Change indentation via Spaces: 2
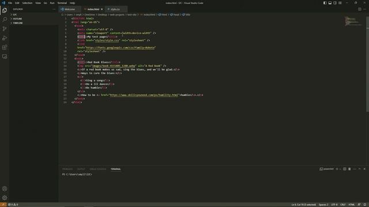369x207 pixels. click(x=323, y=205)
